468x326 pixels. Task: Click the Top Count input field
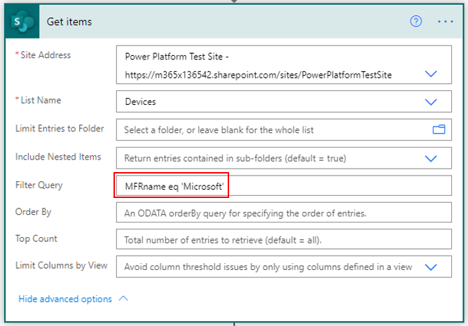coord(284,239)
